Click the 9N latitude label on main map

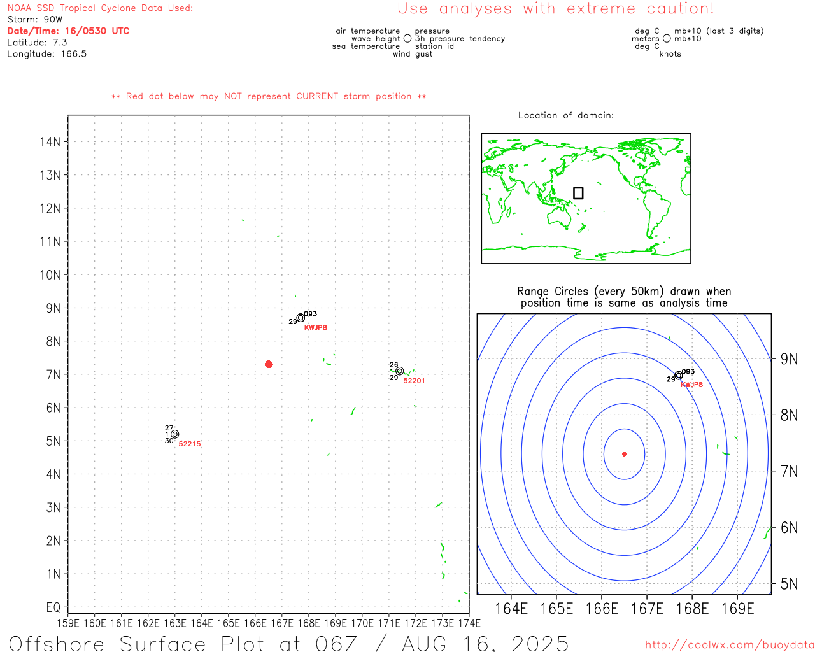click(53, 308)
